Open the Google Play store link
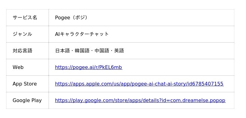The height and width of the screenshot is (118, 246). tap(140, 101)
